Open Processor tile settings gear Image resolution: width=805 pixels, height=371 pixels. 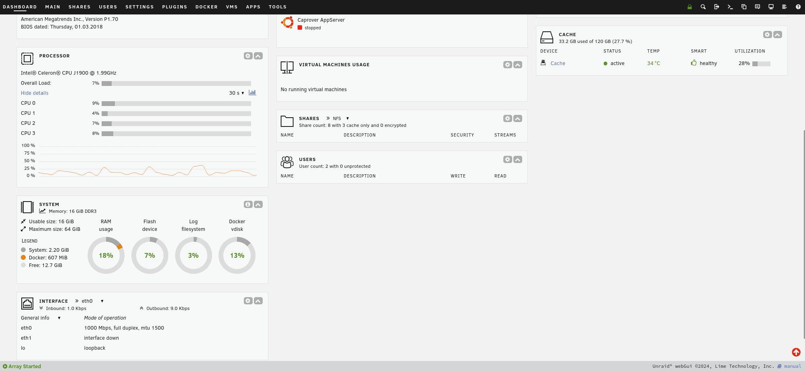pyautogui.click(x=248, y=56)
